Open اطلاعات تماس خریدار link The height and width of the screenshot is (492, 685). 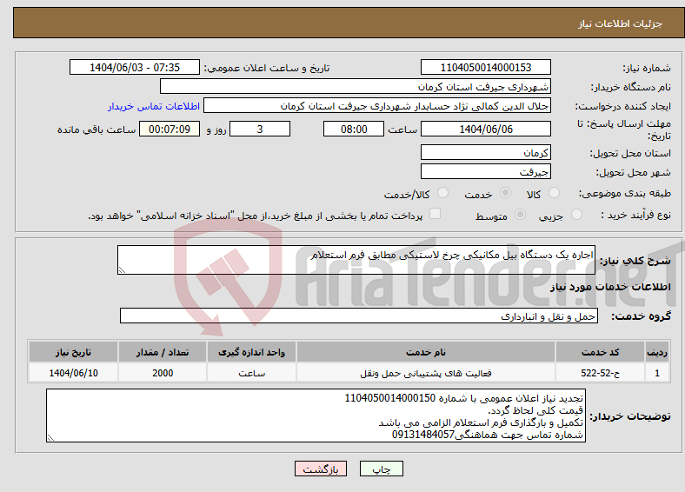point(154,106)
